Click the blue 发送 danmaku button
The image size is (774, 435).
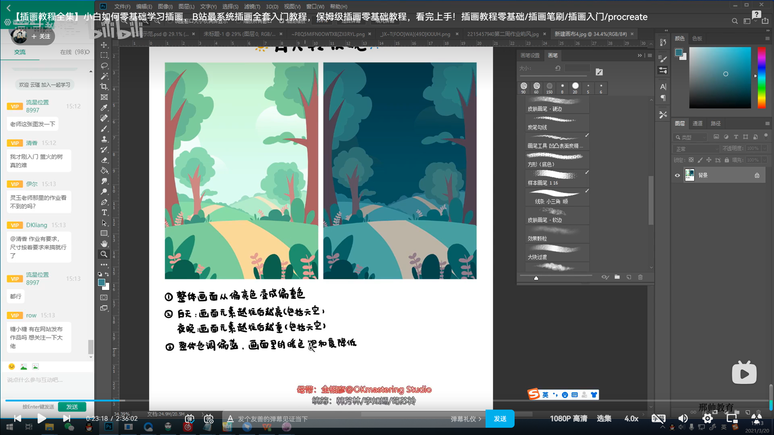point(500,419)
